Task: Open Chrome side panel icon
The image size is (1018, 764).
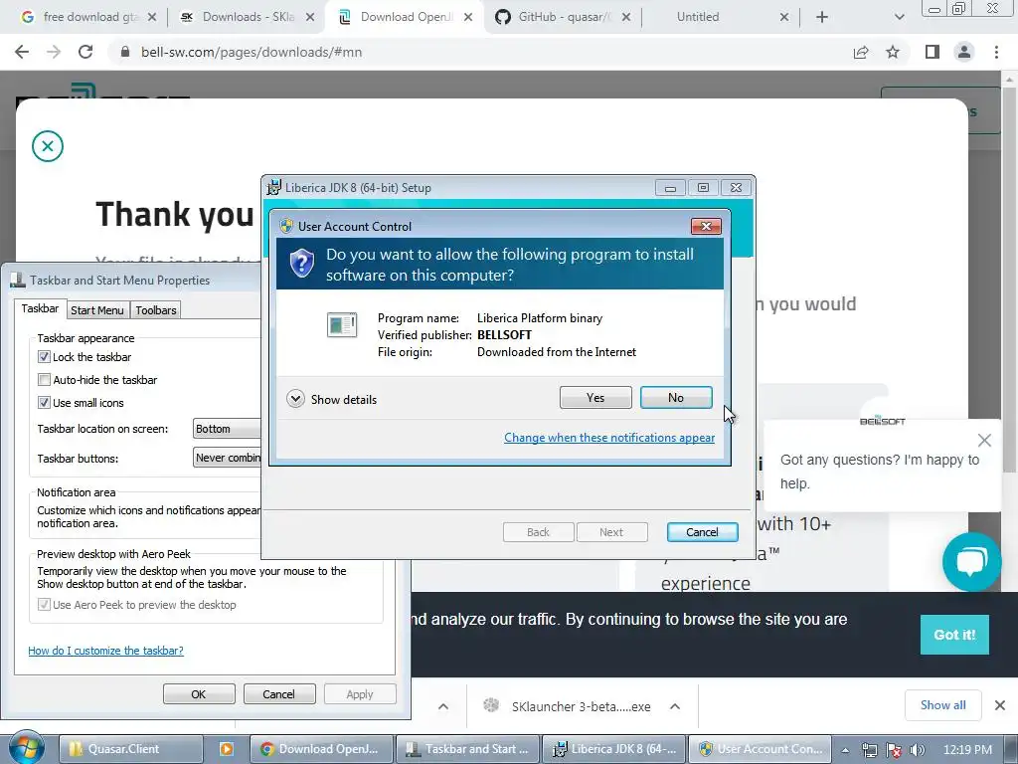Action: [933, 52]
